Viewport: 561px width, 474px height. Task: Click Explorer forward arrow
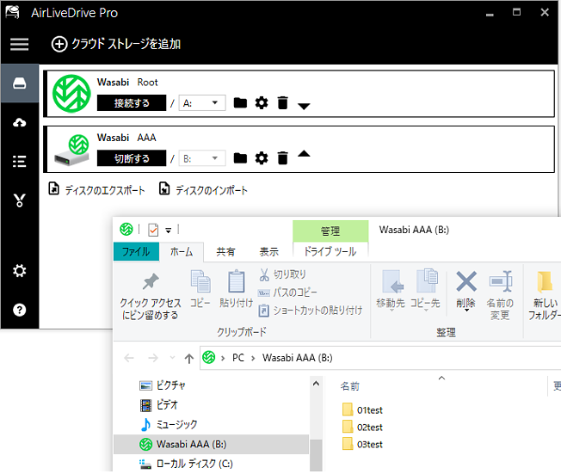153,358
